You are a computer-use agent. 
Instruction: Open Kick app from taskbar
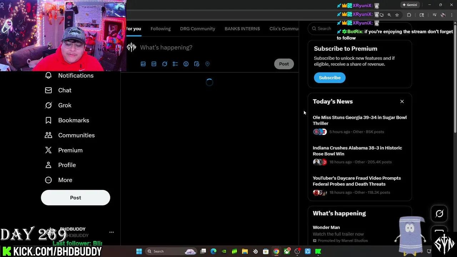[x=318, y=251]
